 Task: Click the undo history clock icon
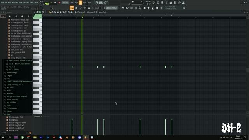[x=153, y=3]
